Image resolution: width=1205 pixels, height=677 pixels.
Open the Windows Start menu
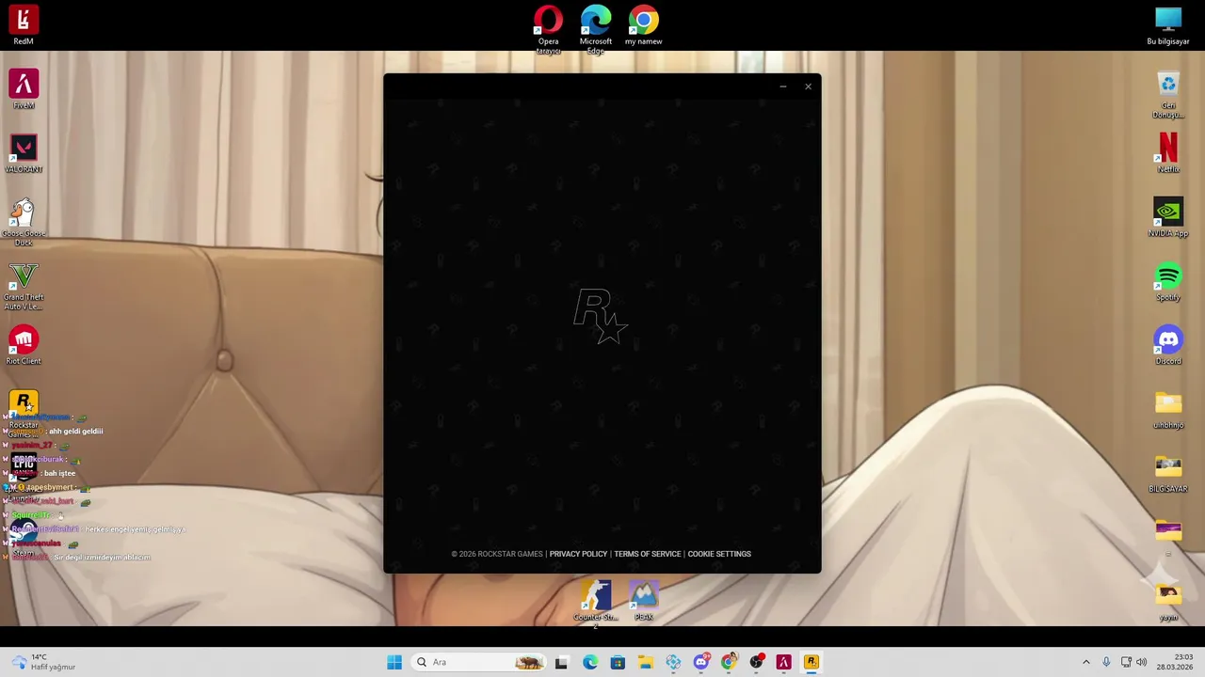click(x=394, y=662)
